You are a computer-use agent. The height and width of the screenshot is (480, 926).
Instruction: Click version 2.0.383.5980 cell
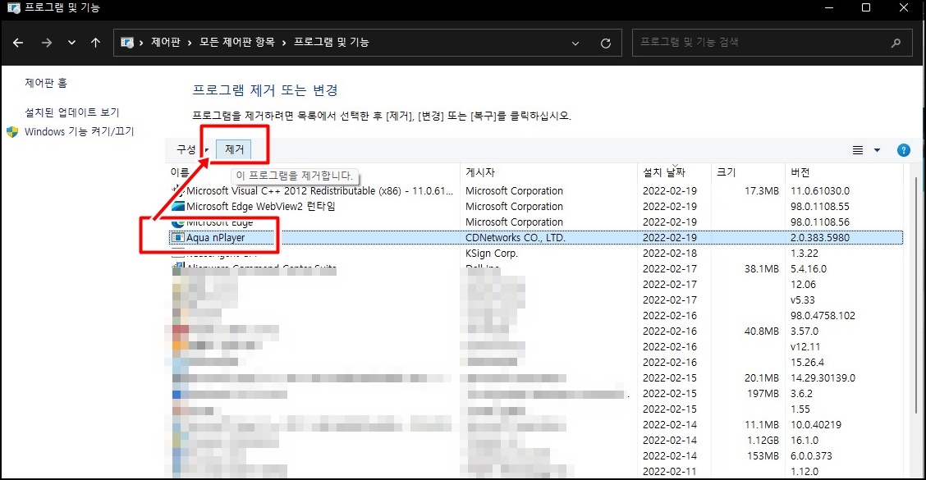(820, 237)
